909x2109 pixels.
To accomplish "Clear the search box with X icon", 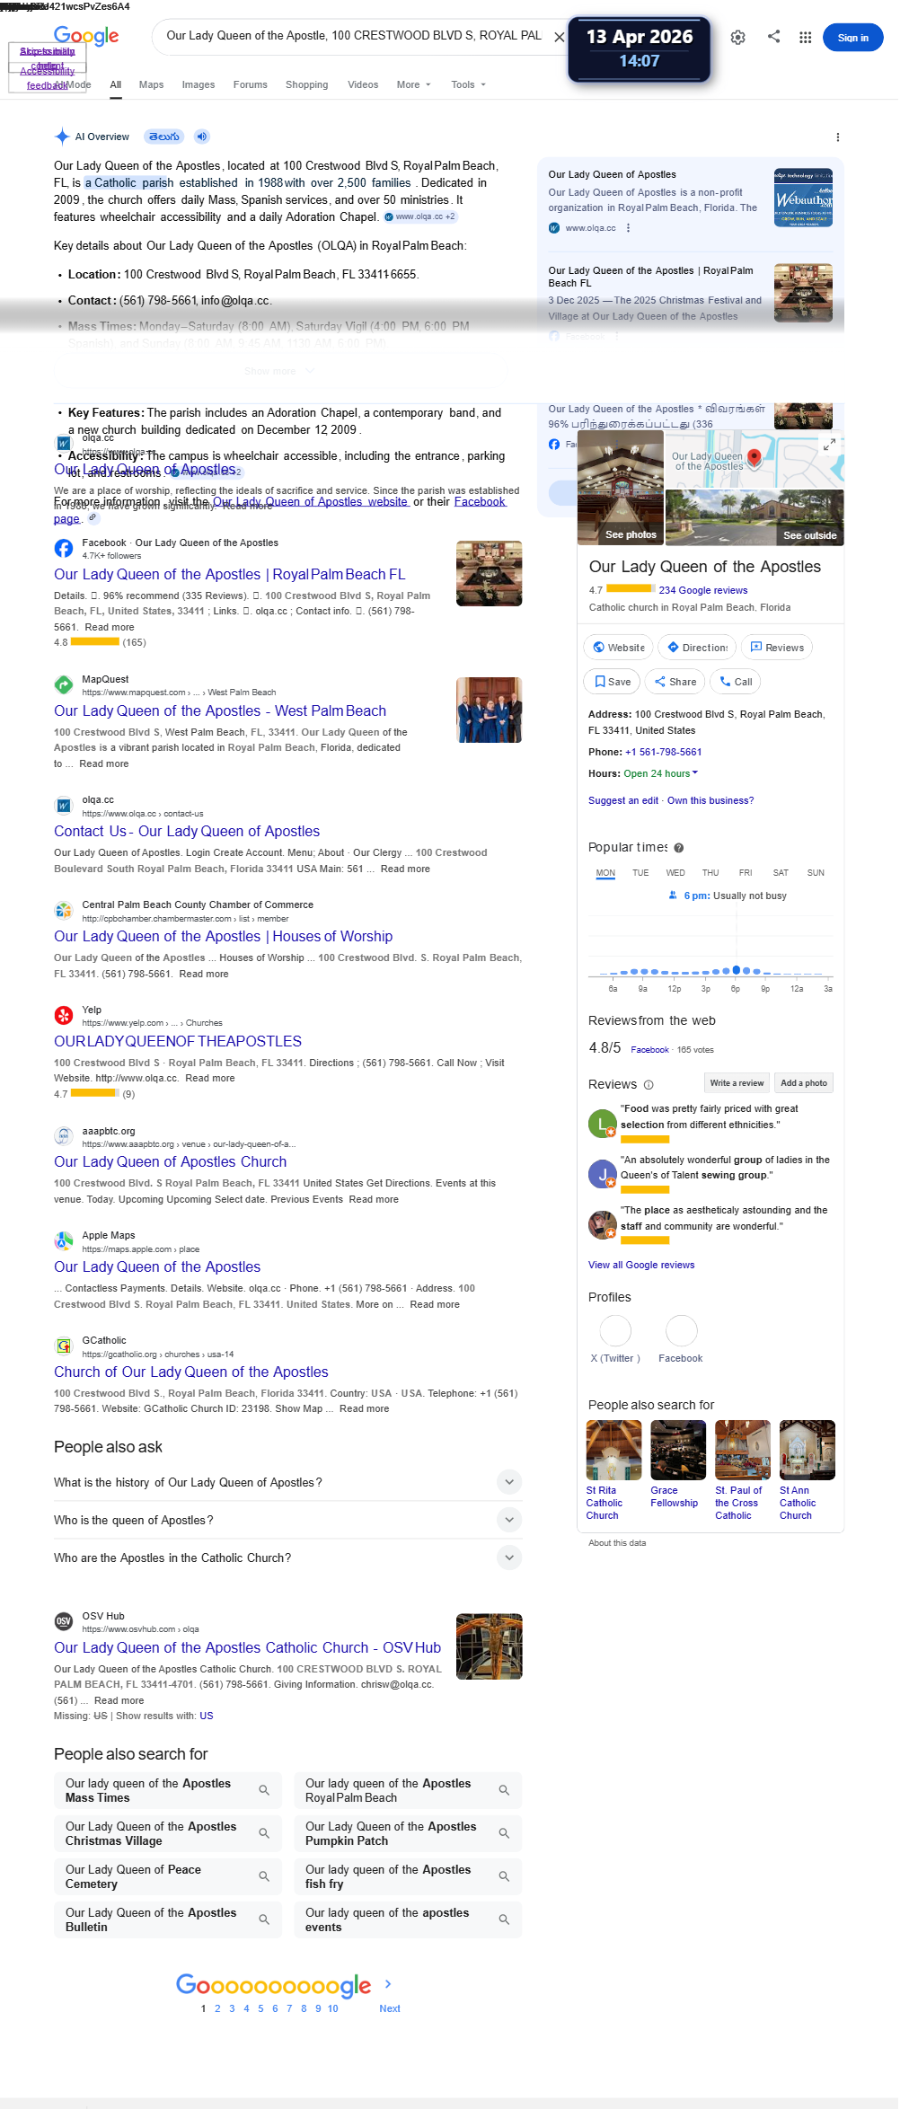I will point(559,38).
